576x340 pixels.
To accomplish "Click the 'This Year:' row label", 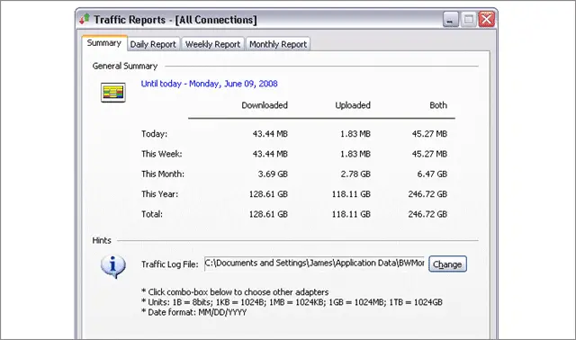I will 160,194.
